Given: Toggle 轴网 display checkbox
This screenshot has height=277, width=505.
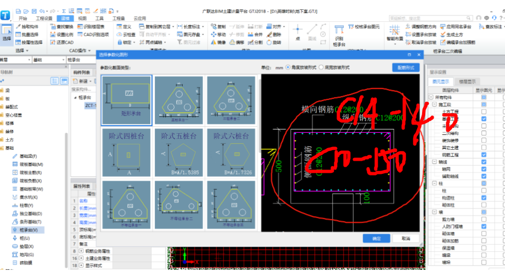Looking at the screenshot, I should (x=484, y=169).
